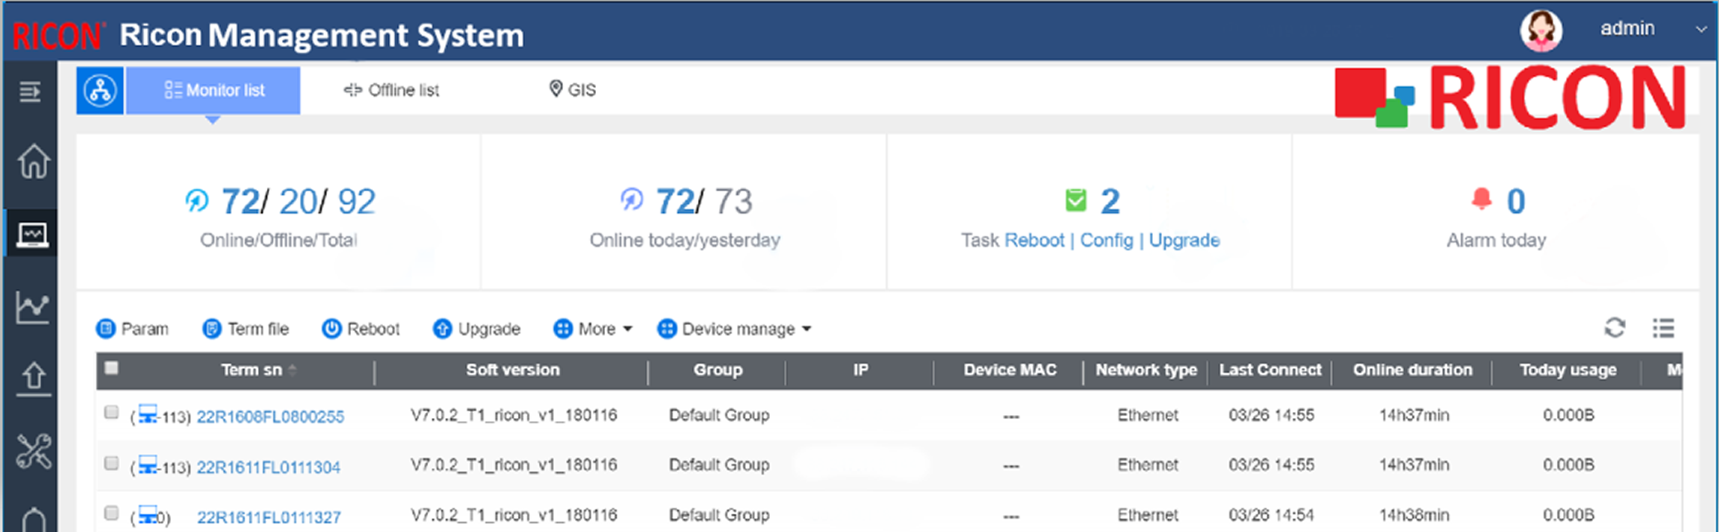Open device 22R1611FL0111327 link
Viewport: 1719px width, 532px height.
coord(268,518)
